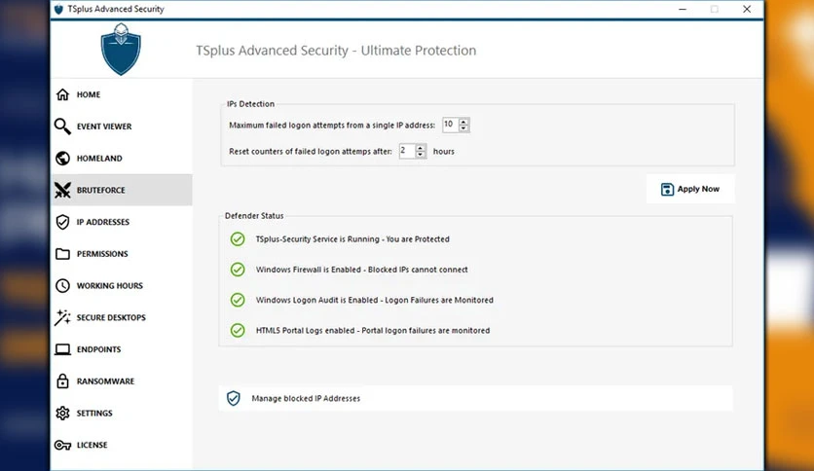This screenshot has height=471, width=814.
Task: Click the Bruteforce crossed swords icon
Action: pyautogui.click(x=63, y=191)
